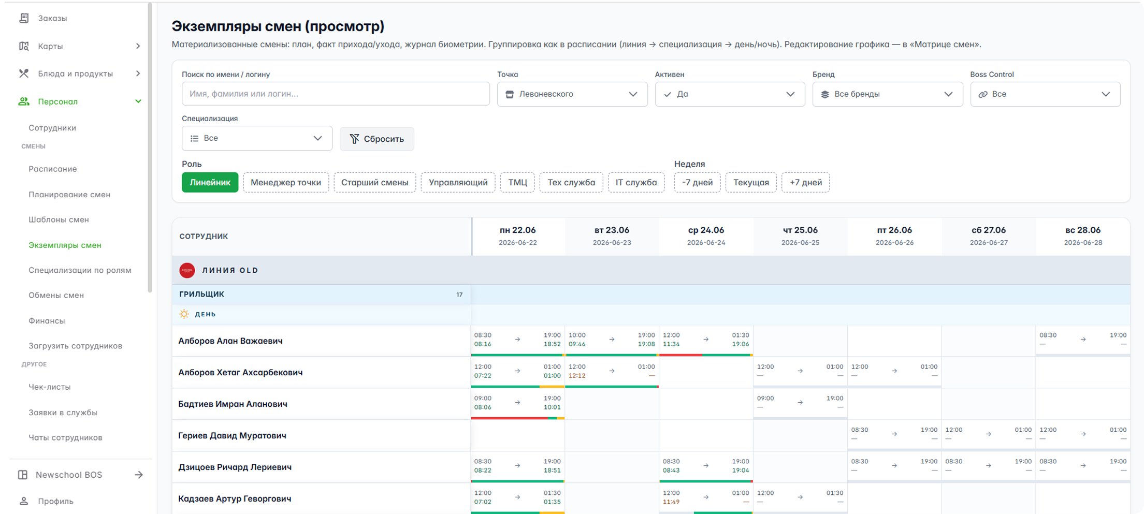Open Сотрудники in the sidebar

[52, 128]
